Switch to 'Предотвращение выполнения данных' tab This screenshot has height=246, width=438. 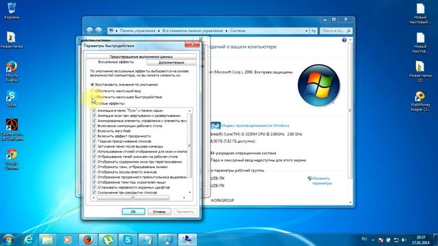coord(141,57)
